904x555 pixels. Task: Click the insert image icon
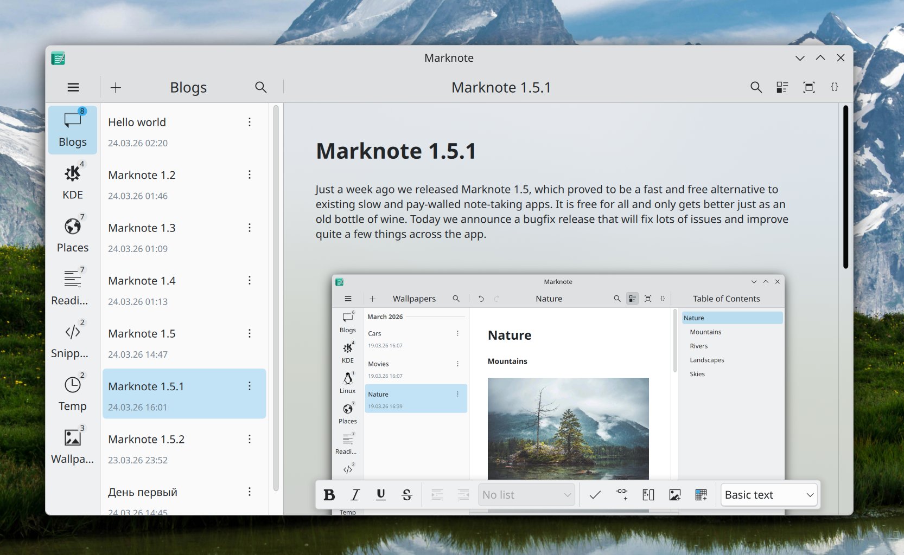(674, 495)
